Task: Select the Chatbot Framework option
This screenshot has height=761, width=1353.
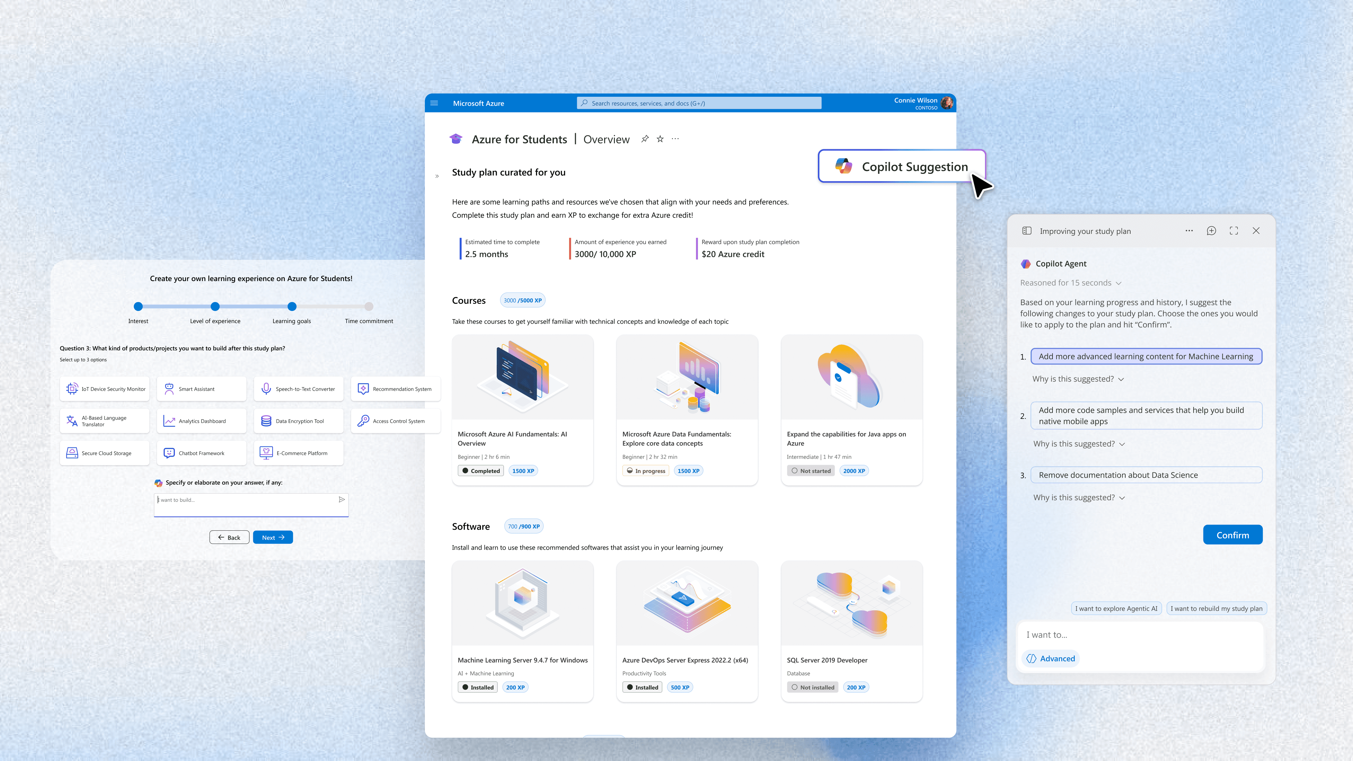Action: pos(202,453)
